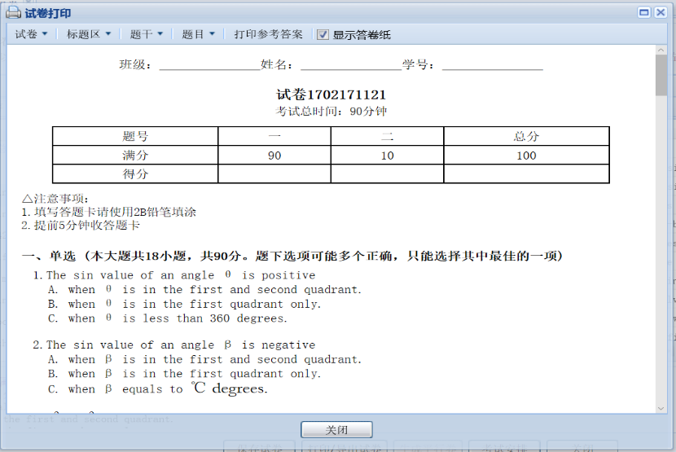The height and width of the screenshot is (452, 676).
Task: Expand the 题目 dropdown menu
Action: (198, 34)
